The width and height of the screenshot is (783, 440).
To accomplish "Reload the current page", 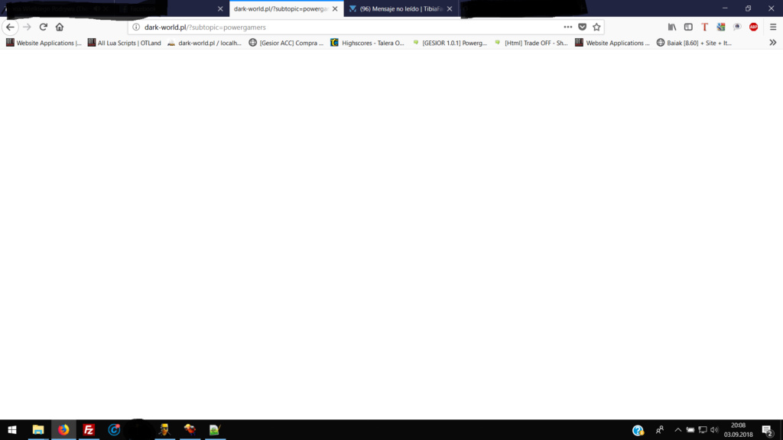I will (44, 27).
